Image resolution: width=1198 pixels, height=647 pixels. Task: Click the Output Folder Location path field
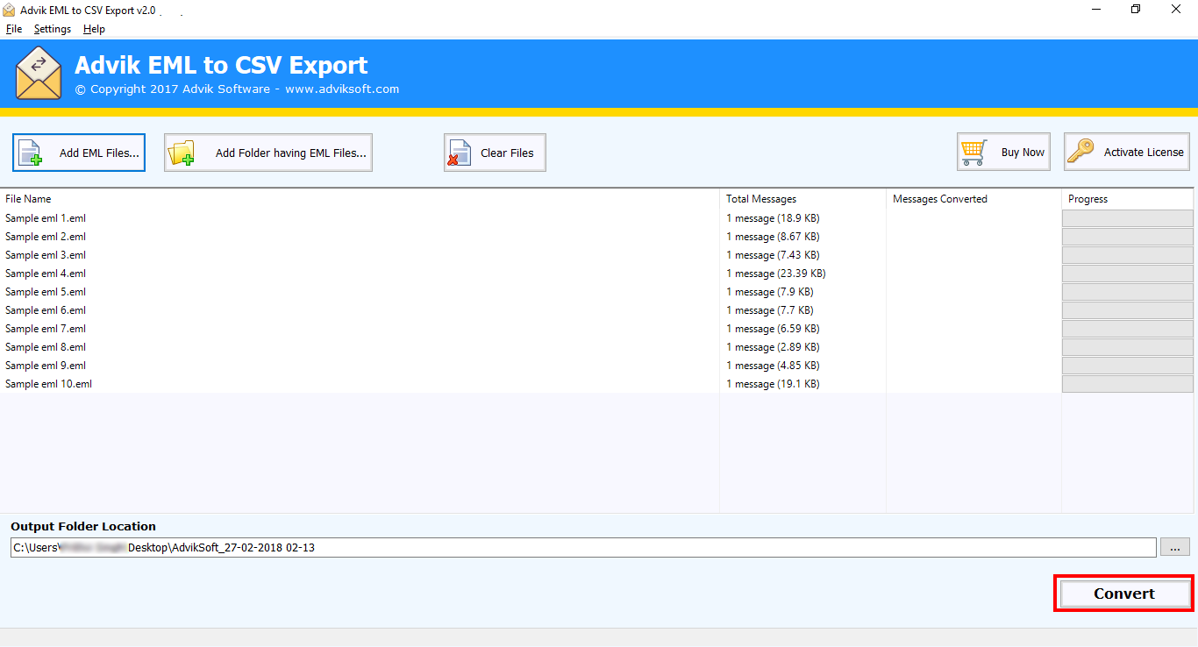pyautogui.click(x=582, y=548)
